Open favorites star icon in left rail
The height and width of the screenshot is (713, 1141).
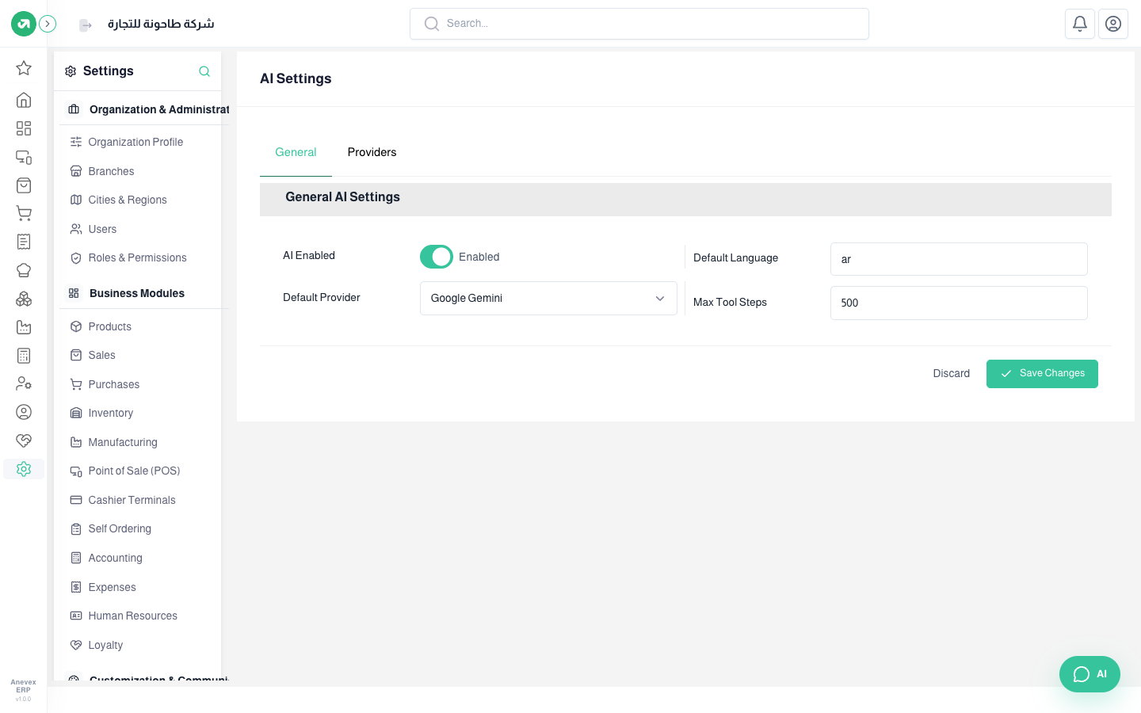click(24, 68)
